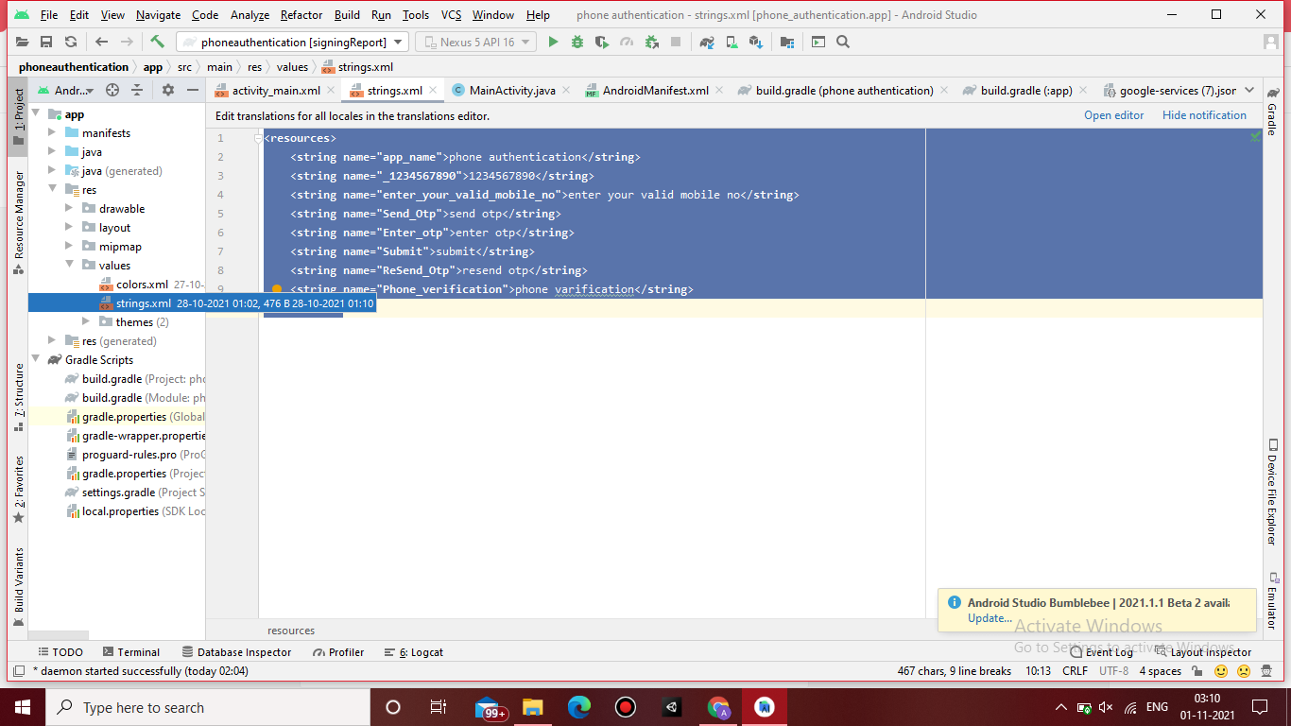
Task: Open the VCS menu
Action: point(451,15)
